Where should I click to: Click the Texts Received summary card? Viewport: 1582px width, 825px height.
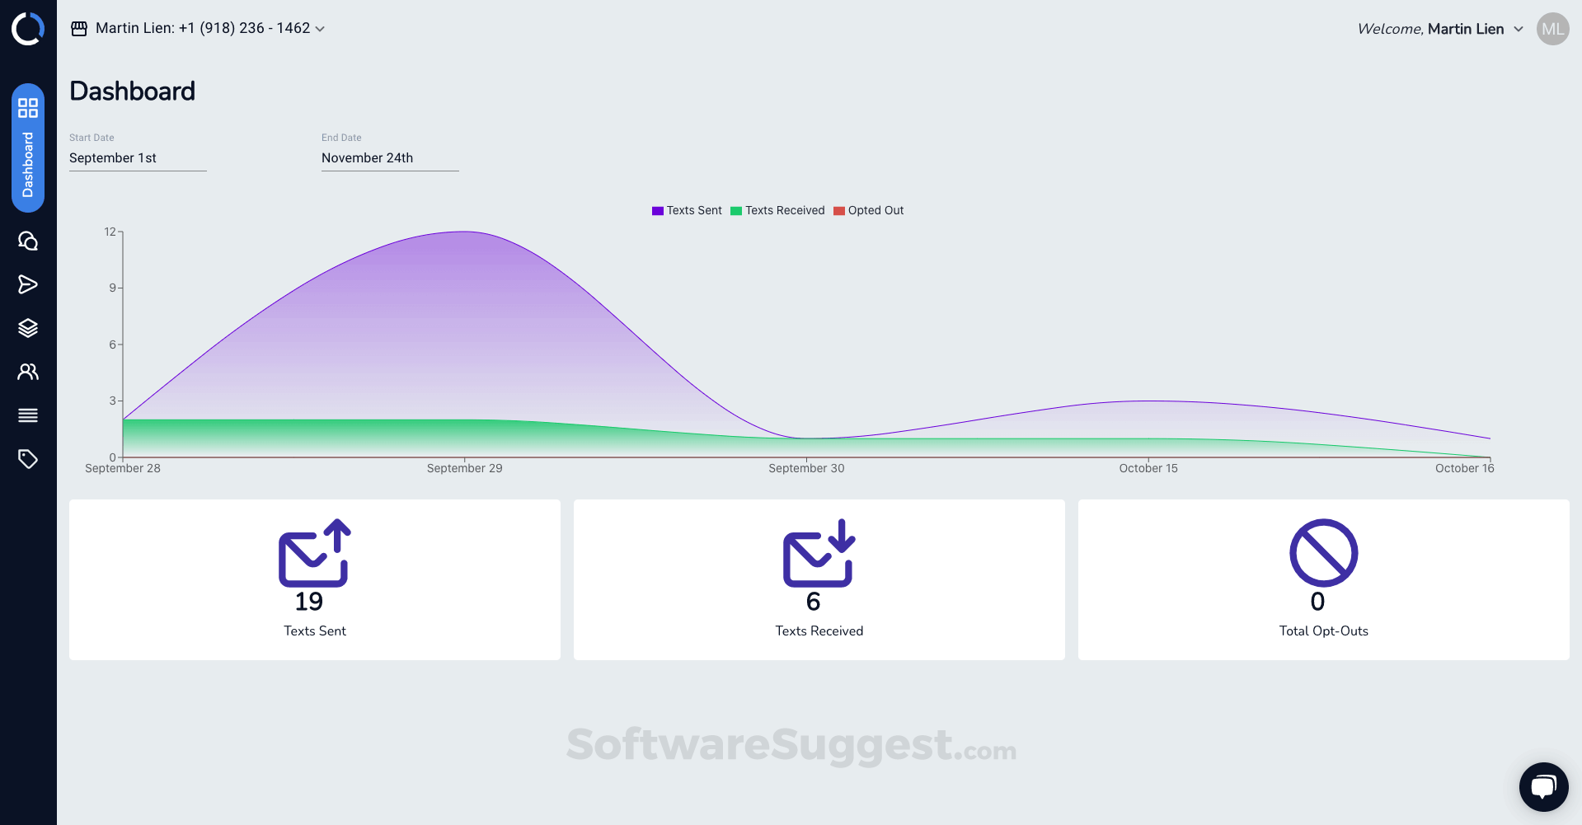click(819, 579)
